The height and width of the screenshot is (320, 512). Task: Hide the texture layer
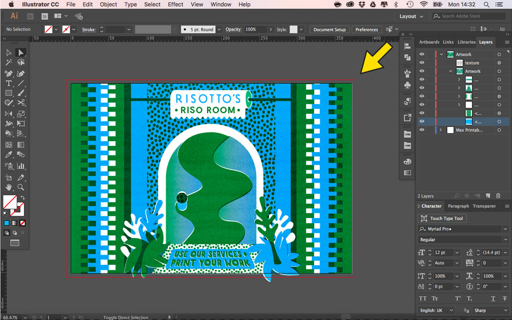(x=422, y=63)
